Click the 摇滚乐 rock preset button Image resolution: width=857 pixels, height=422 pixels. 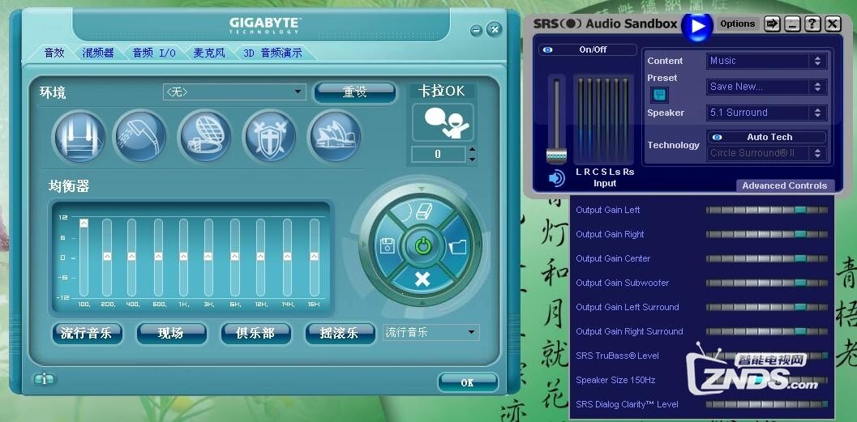[x=340, y=333]
